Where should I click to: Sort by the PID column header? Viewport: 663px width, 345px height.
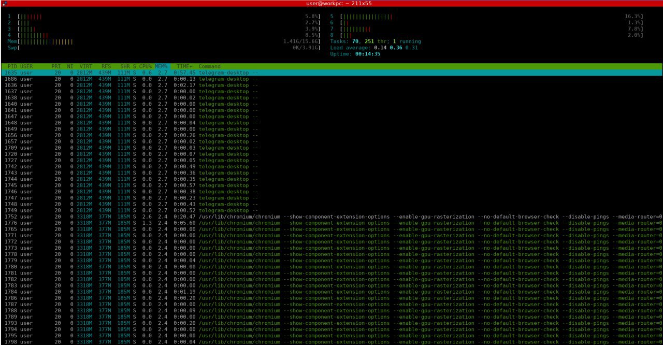coord(12,66)
